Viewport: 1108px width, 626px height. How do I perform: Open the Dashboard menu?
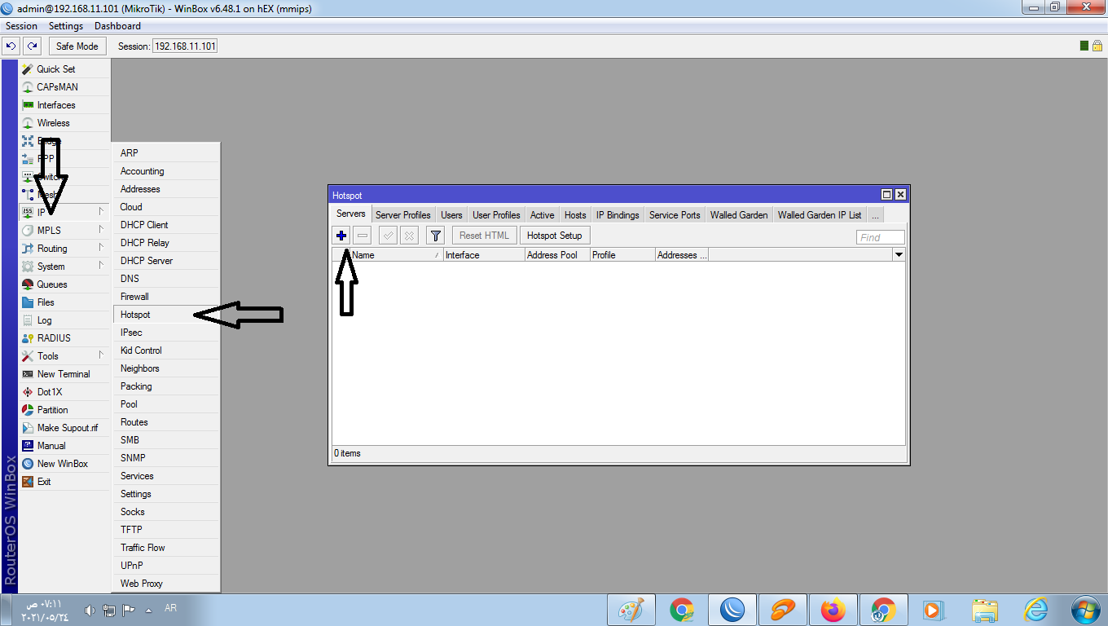[117, 26]
